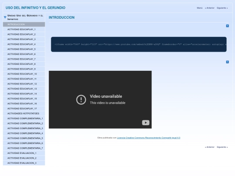Open ACTIVIDAD COMPLEMENTARIA_2

click(24, 123)
